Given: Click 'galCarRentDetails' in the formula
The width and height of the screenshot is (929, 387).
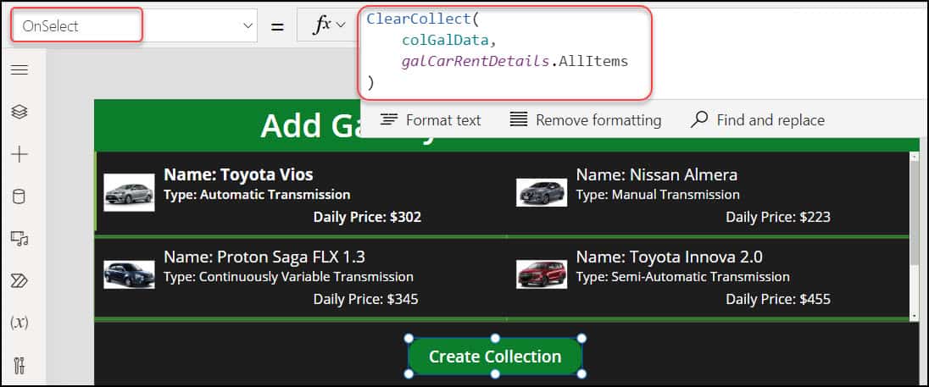Looking at the screenshot, I should (x=476, y=61).
